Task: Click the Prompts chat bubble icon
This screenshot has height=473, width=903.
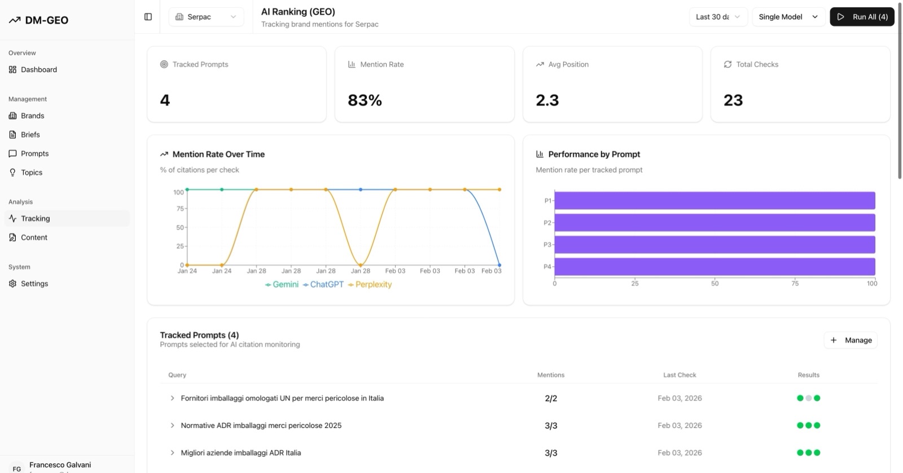Action: [x=12, y=154]
